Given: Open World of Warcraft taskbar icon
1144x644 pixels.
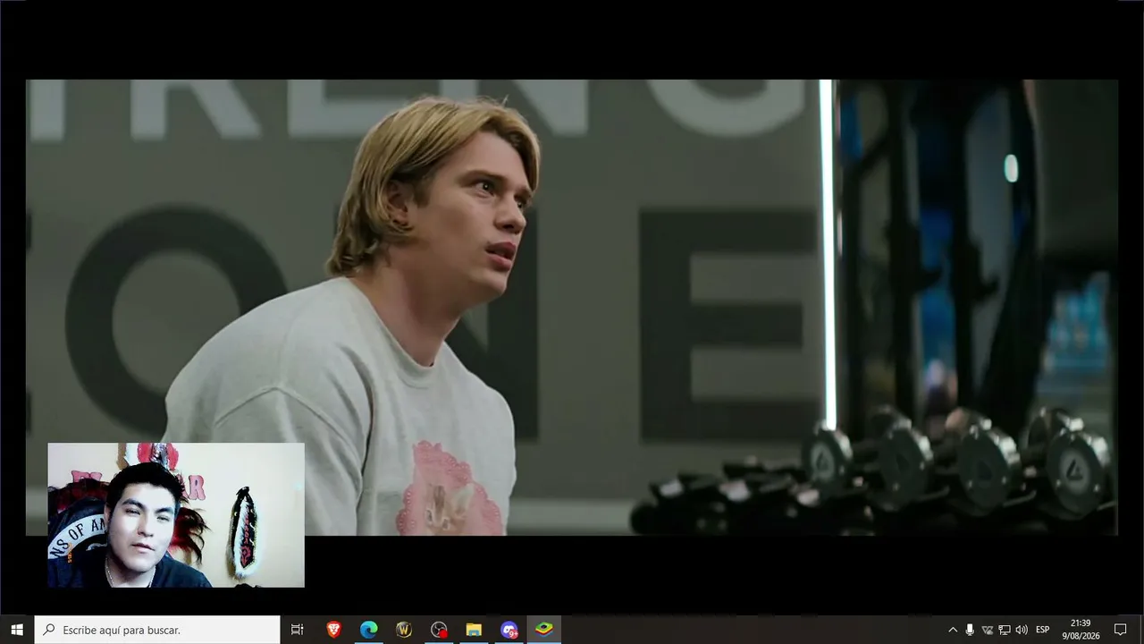Looking at the screenshot, I should click(403, 630).
